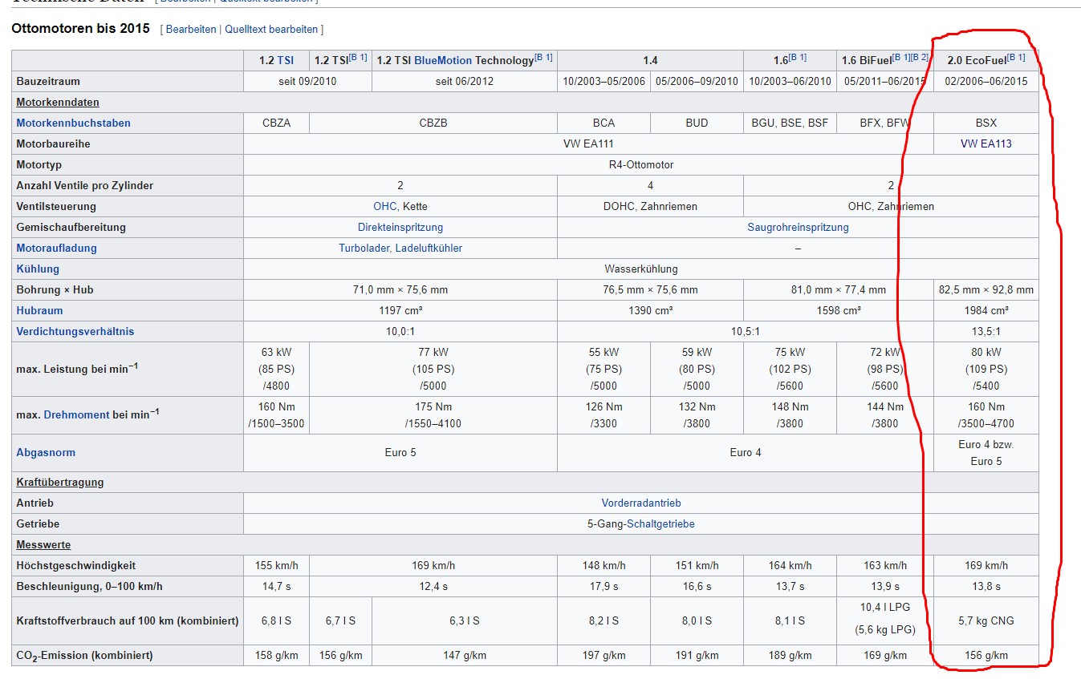Follow the Schaltgetriebe link
1081x679 pixels.
pos(660,523)
